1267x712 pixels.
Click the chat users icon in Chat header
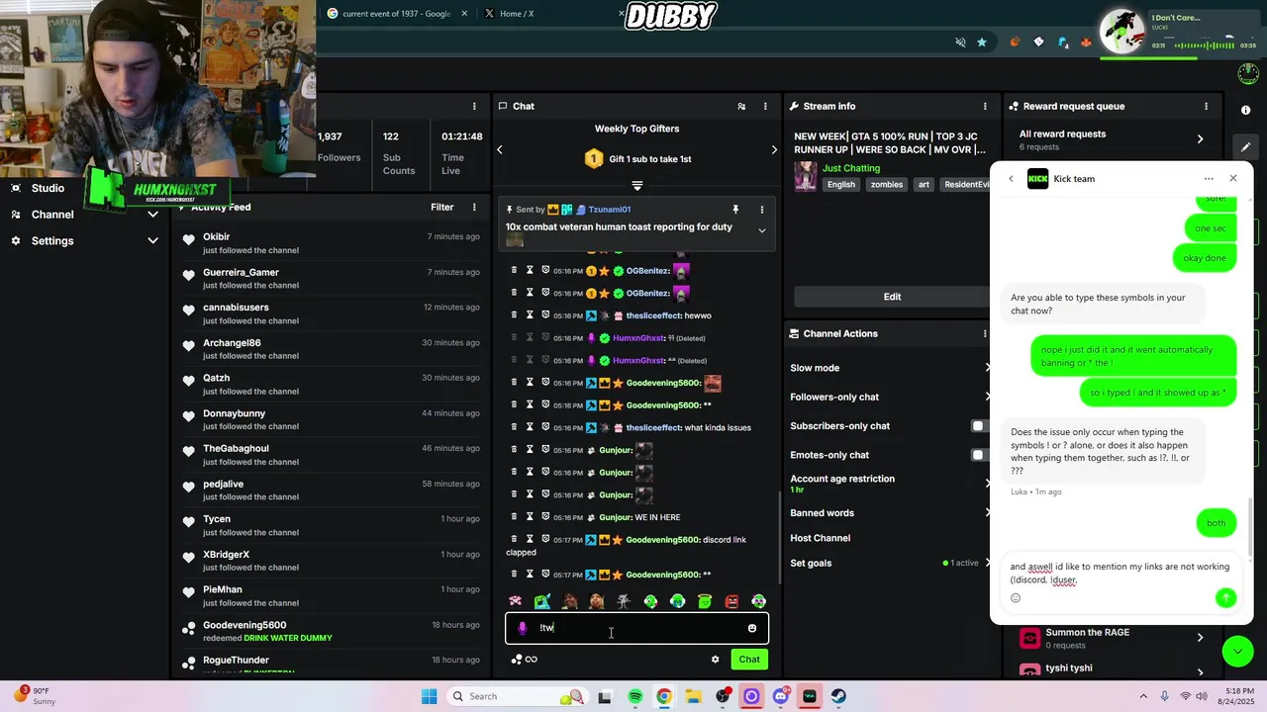[x=741, y=106]
